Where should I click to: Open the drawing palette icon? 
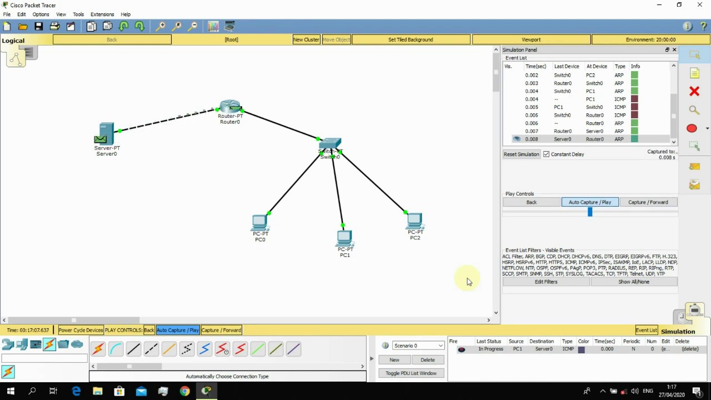click(x=213, y=26)
